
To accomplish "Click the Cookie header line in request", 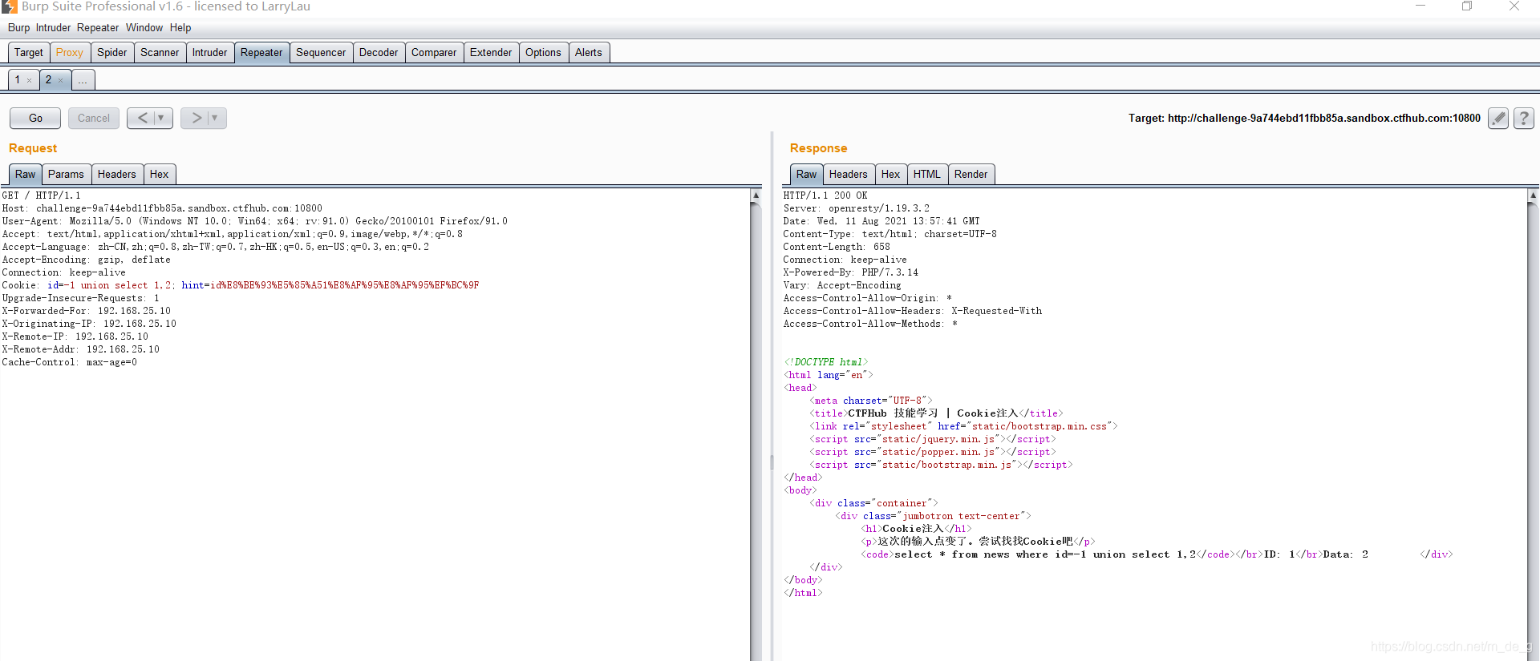I will [x=241, y=285].
